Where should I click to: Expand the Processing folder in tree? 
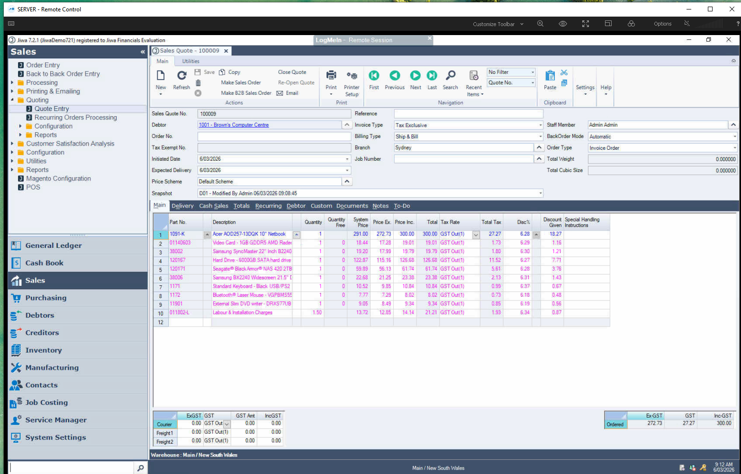click(12, 82)
